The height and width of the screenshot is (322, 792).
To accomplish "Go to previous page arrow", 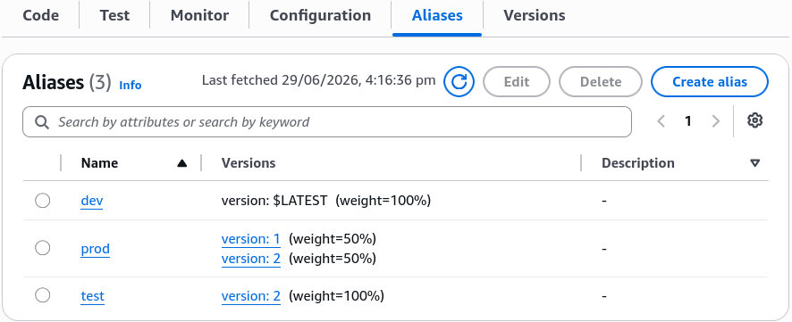I will click(x=661, y=121).
